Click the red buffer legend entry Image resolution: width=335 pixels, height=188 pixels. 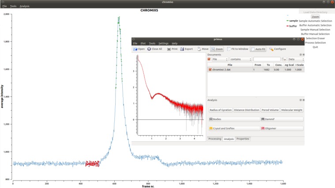point(292,26)
